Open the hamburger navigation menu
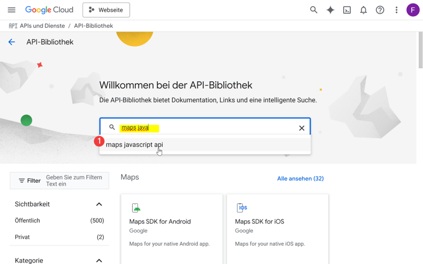Image resolution: width=423 pixels, height=264 pixels. pyautogui.click(x=11, y=10)
